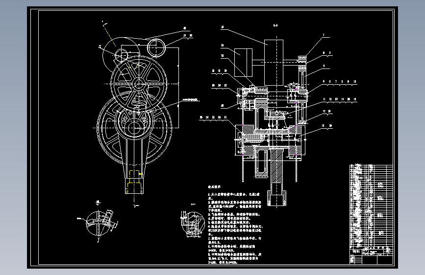Click the hub of the large lower gear wheel
Image resolution: width=425 pixels, height=275 pixels.
pyautogui.click(x=134, y=128)
